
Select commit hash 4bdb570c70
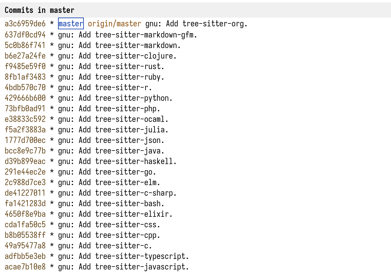click(25, 88)
